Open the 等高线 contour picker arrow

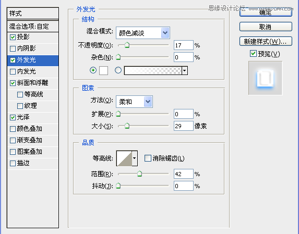(135, 158)
